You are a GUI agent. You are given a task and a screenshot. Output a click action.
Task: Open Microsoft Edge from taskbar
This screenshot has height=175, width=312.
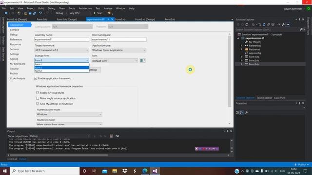145,171
